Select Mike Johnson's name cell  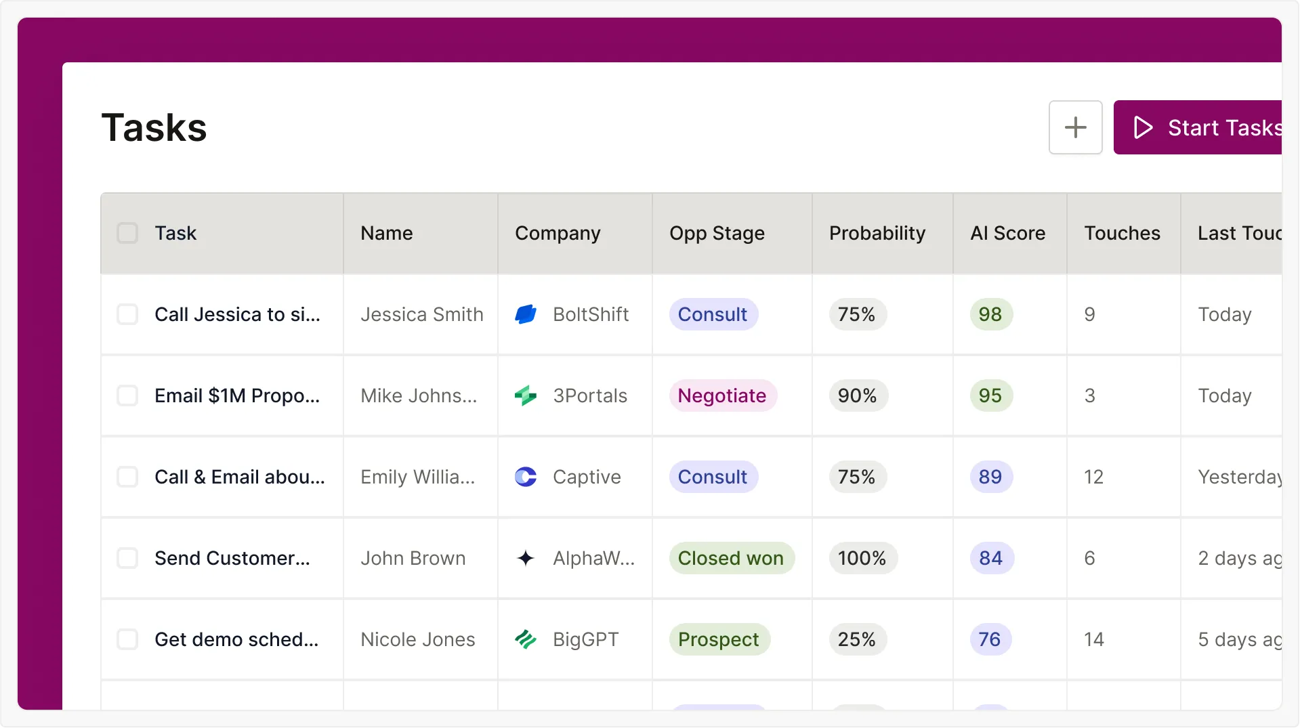[x=418, y=395]
